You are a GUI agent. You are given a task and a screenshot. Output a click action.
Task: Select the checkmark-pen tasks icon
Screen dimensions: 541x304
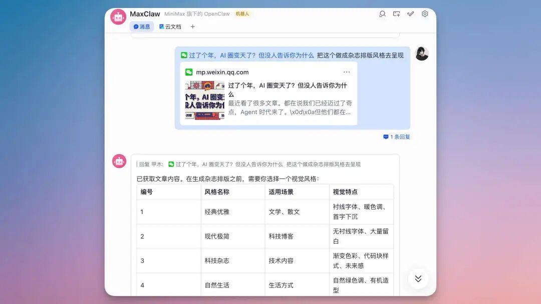point(410,14)
